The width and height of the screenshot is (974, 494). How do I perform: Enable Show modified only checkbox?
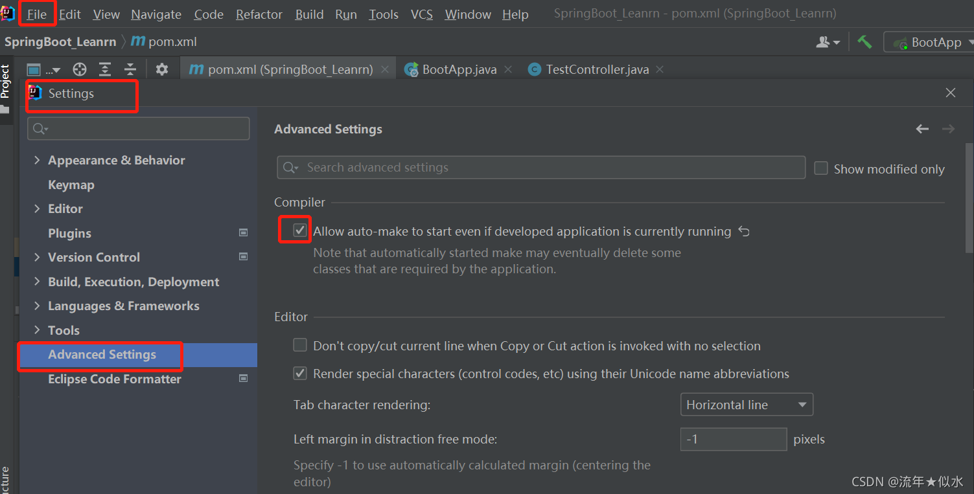click(x=821, y=168)
